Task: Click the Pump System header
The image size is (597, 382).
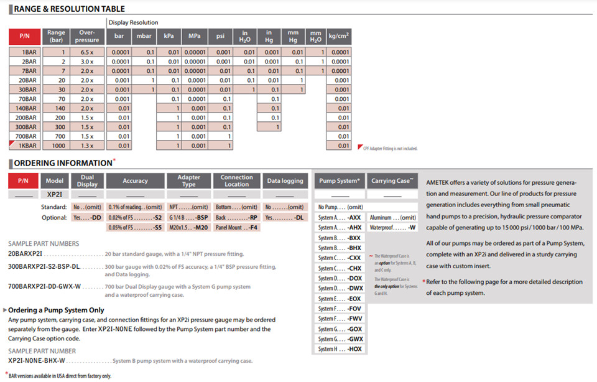Action: pyautogui.click(x=340, y=181)
